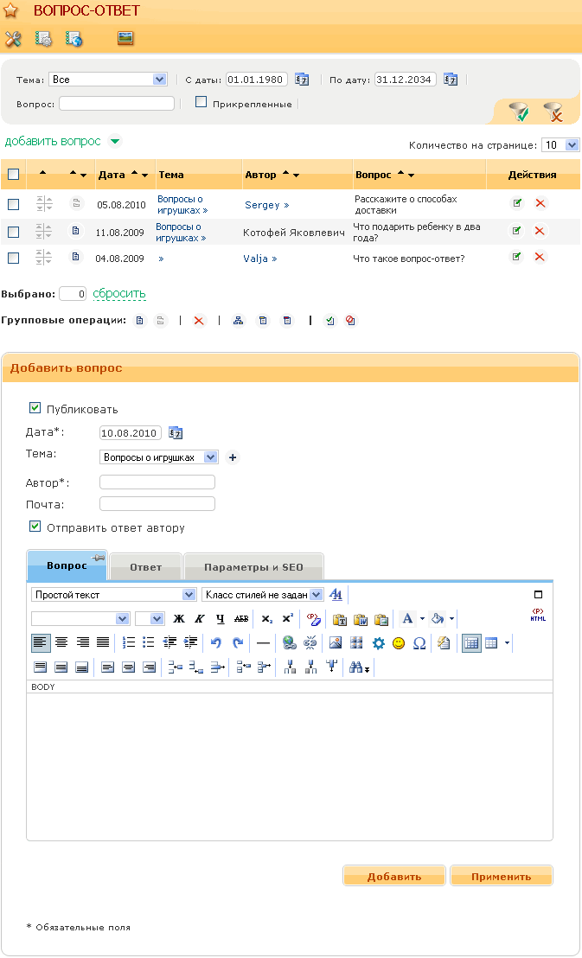Open the HTML source view icon
The height and width of the screenshot is (958, 582).
[x=538, y=616]
